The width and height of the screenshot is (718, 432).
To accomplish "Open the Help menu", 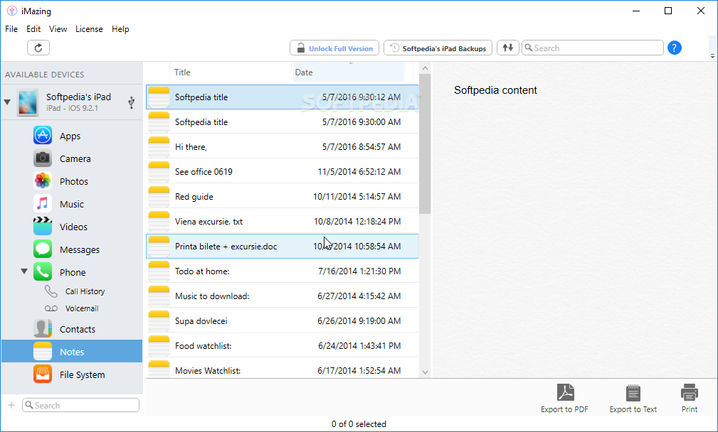I will 120,29.
